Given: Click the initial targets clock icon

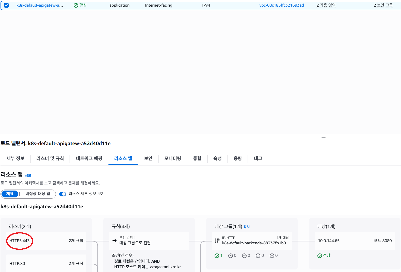Looking at the screenshot, I should tap(258, 256).
